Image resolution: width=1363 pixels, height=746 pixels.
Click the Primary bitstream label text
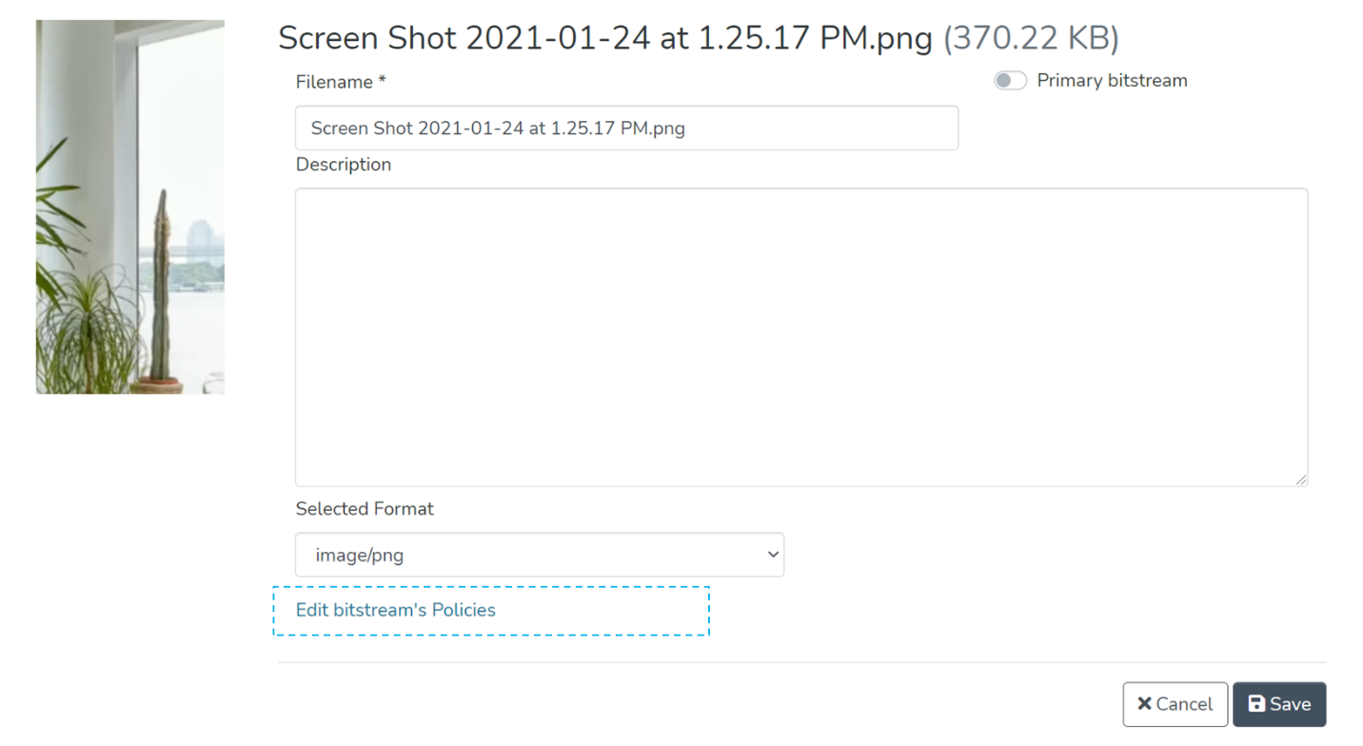[1112, 81]
